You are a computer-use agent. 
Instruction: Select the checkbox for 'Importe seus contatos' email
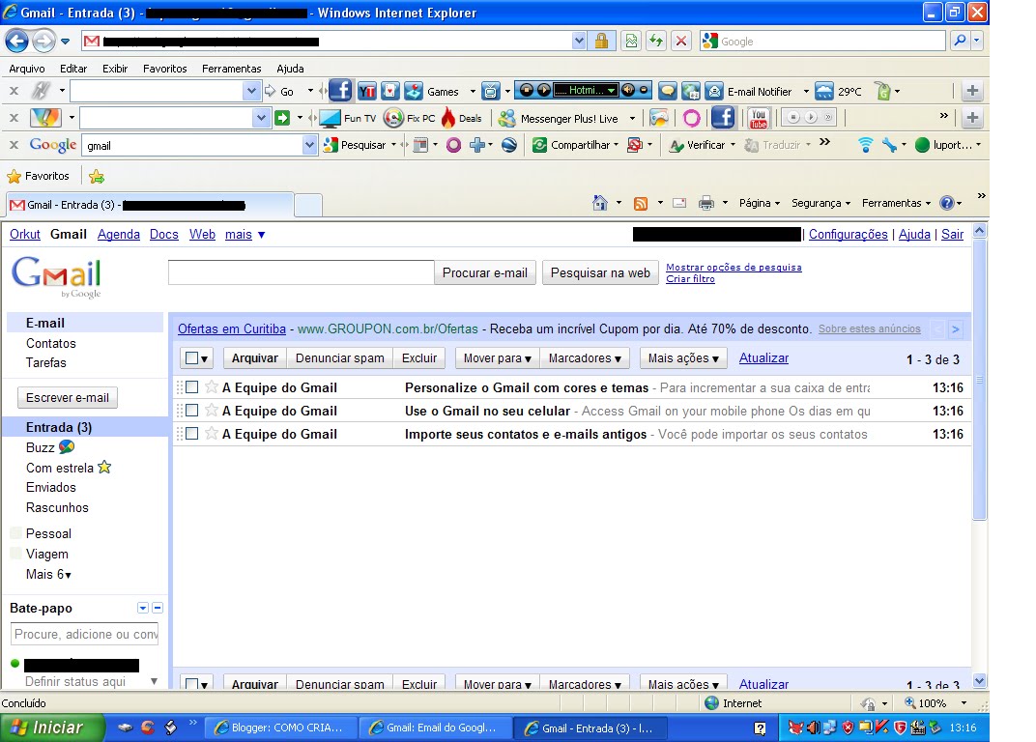pyautogui.click(x=190, y=434)
